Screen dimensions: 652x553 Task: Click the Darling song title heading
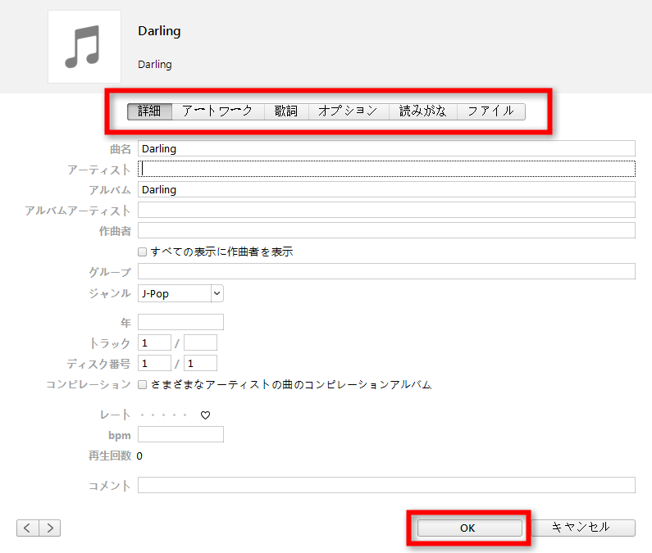coord(159,32)
